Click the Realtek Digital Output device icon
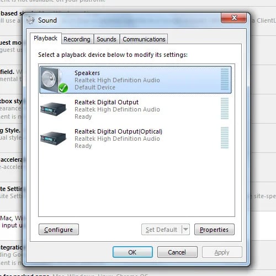 pos(53,109)
